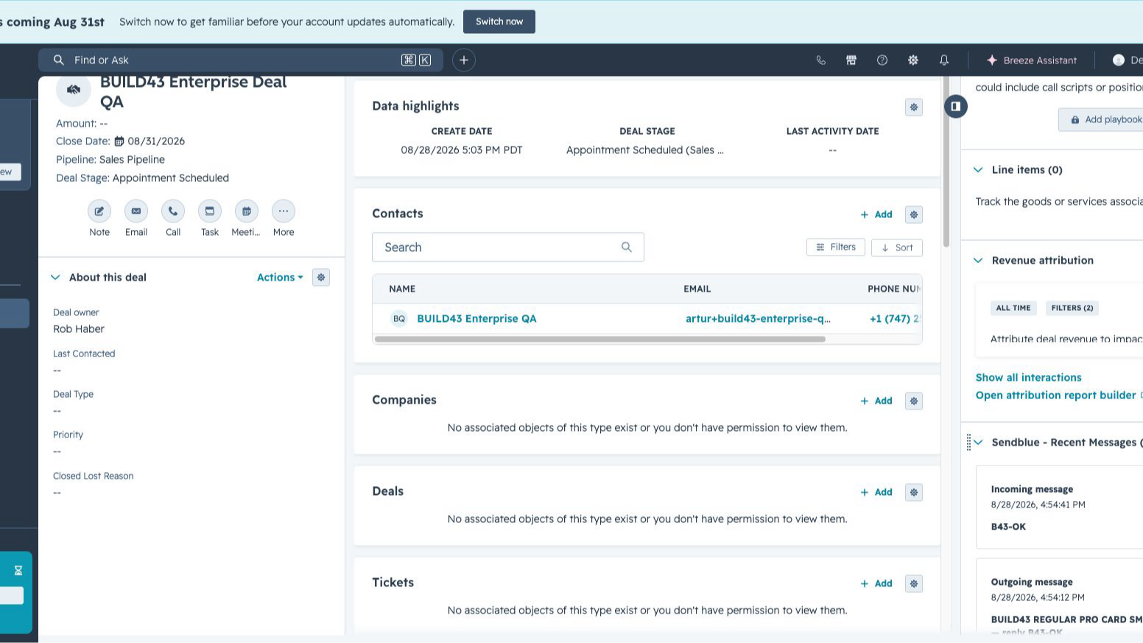
Task: Add a contact in Contacts card
Action: click(876, 215)
